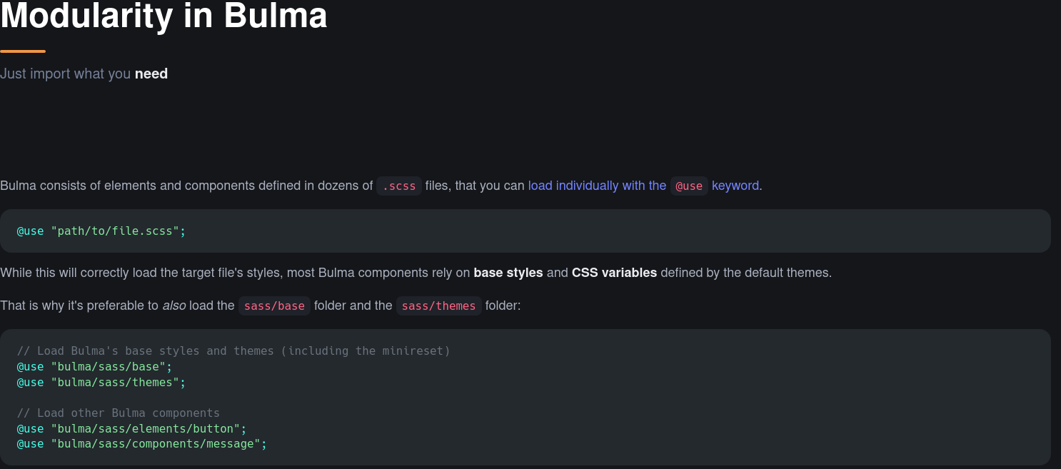
Task: Click the orange divider under the title
Action: tap(23, 51)
